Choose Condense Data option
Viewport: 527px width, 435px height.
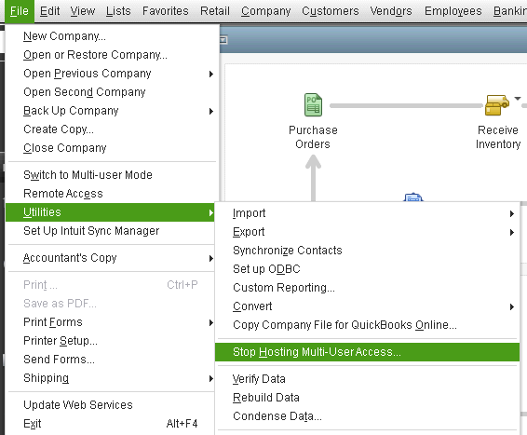pyautogui.click(x=367, y=416)
